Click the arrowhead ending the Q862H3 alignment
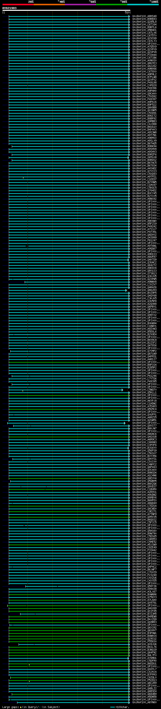 (x=126, y=290)
